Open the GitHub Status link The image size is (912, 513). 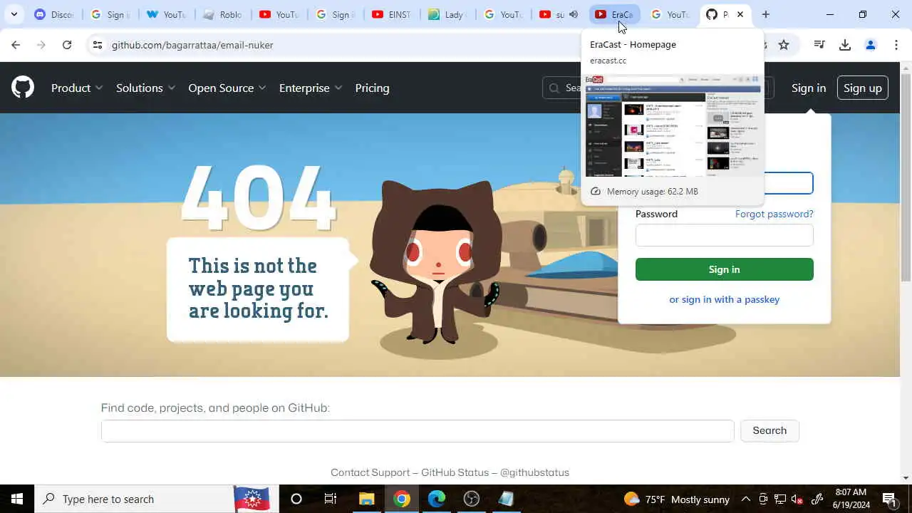tap(455, 472)
